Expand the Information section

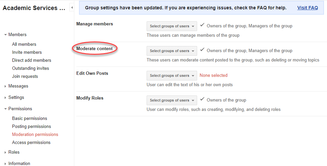(x=5, y=164)
